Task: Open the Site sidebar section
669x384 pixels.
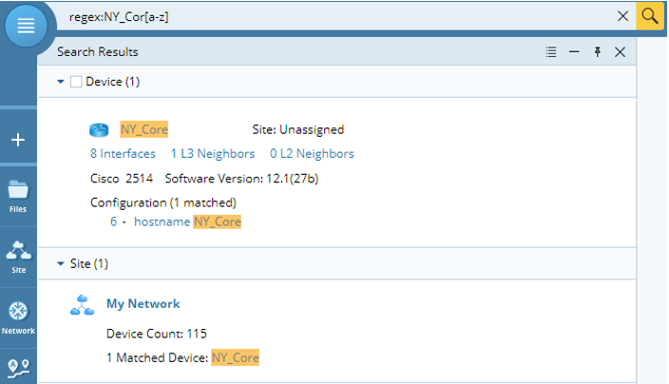Action: (18, 257)
